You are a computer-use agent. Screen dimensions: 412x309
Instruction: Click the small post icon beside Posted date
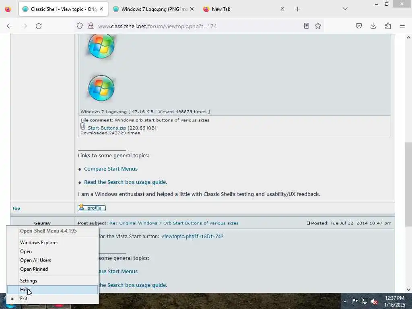coord(309,223)
